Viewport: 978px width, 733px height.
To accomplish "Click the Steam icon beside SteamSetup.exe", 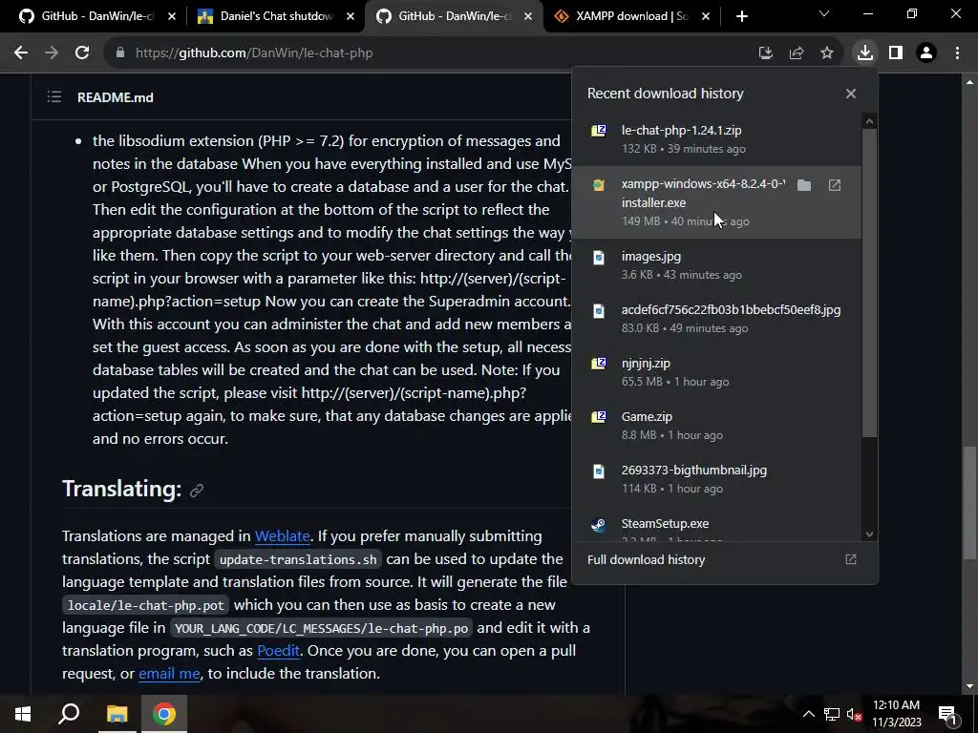I will coord(599,524).
